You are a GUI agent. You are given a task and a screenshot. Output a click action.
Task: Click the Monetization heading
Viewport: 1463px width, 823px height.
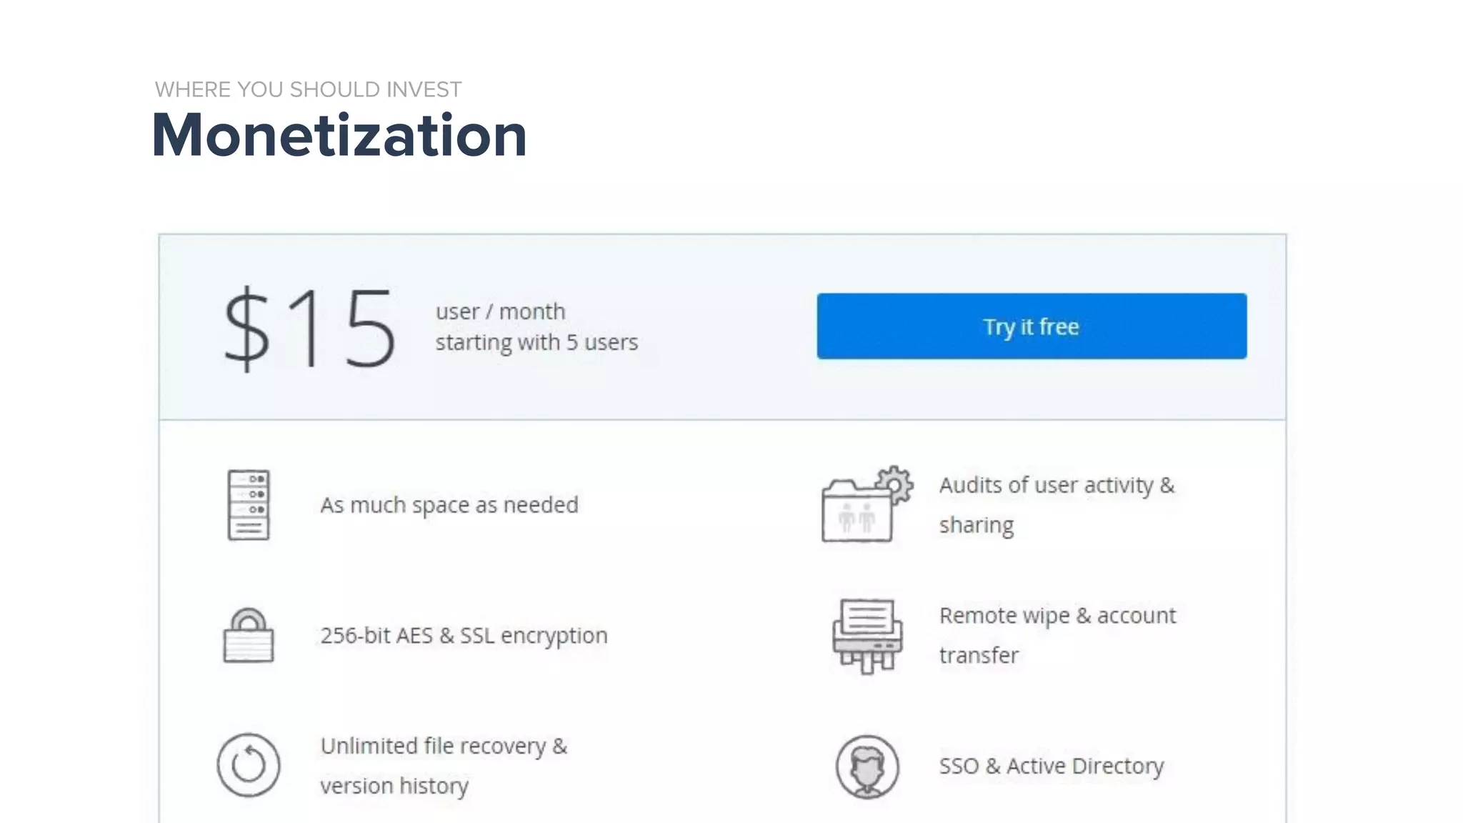click(x=340, y=135)
